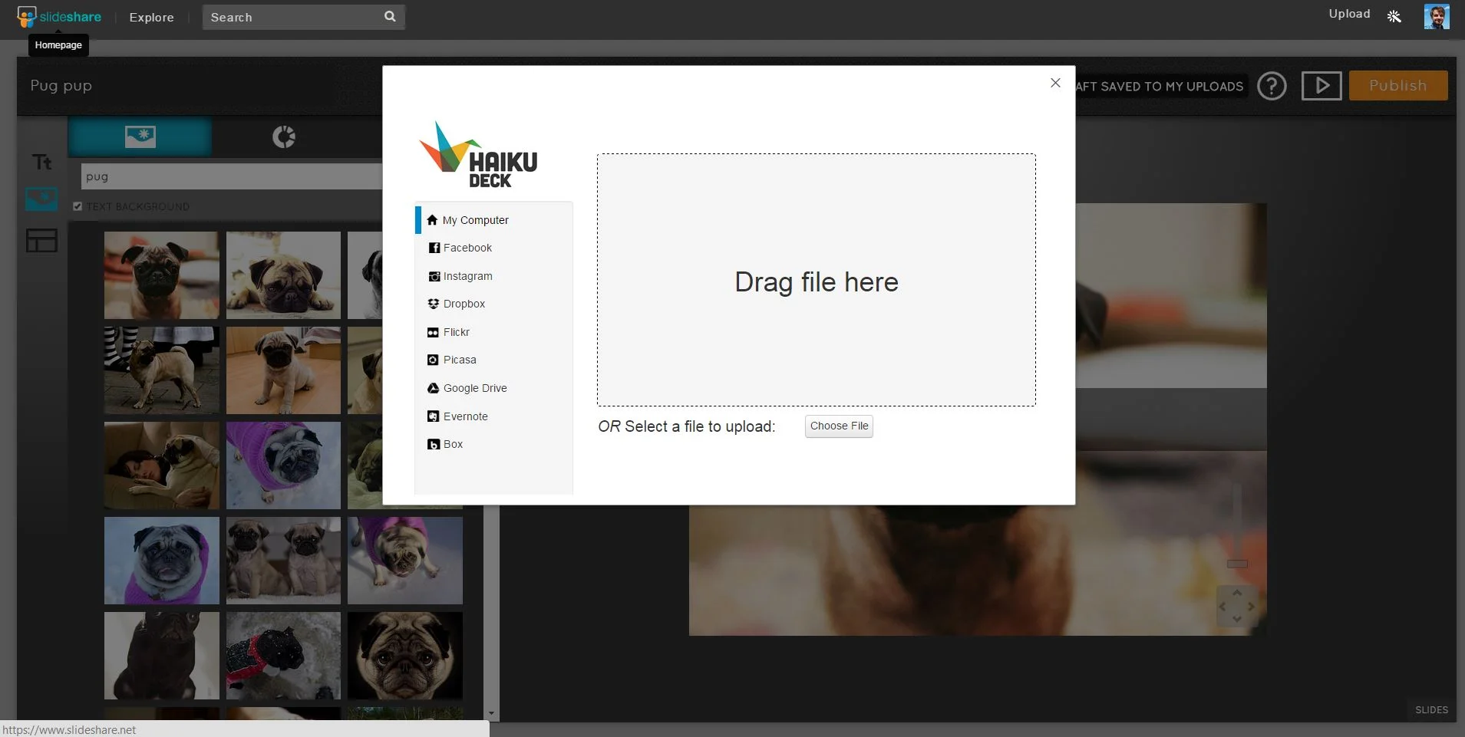The width and height of the screenshot is (1465, 737).
Task: Pick the pug in purple sweater in the third row
Action: (x=283, y=466)
